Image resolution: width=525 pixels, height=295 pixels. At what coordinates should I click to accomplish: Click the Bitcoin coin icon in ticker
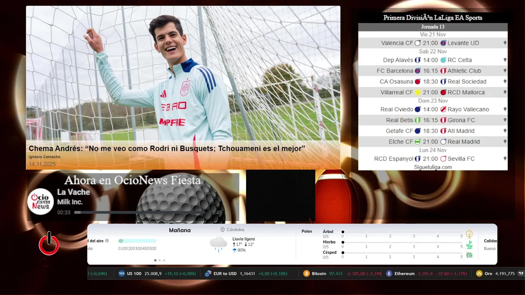[306, 274]
